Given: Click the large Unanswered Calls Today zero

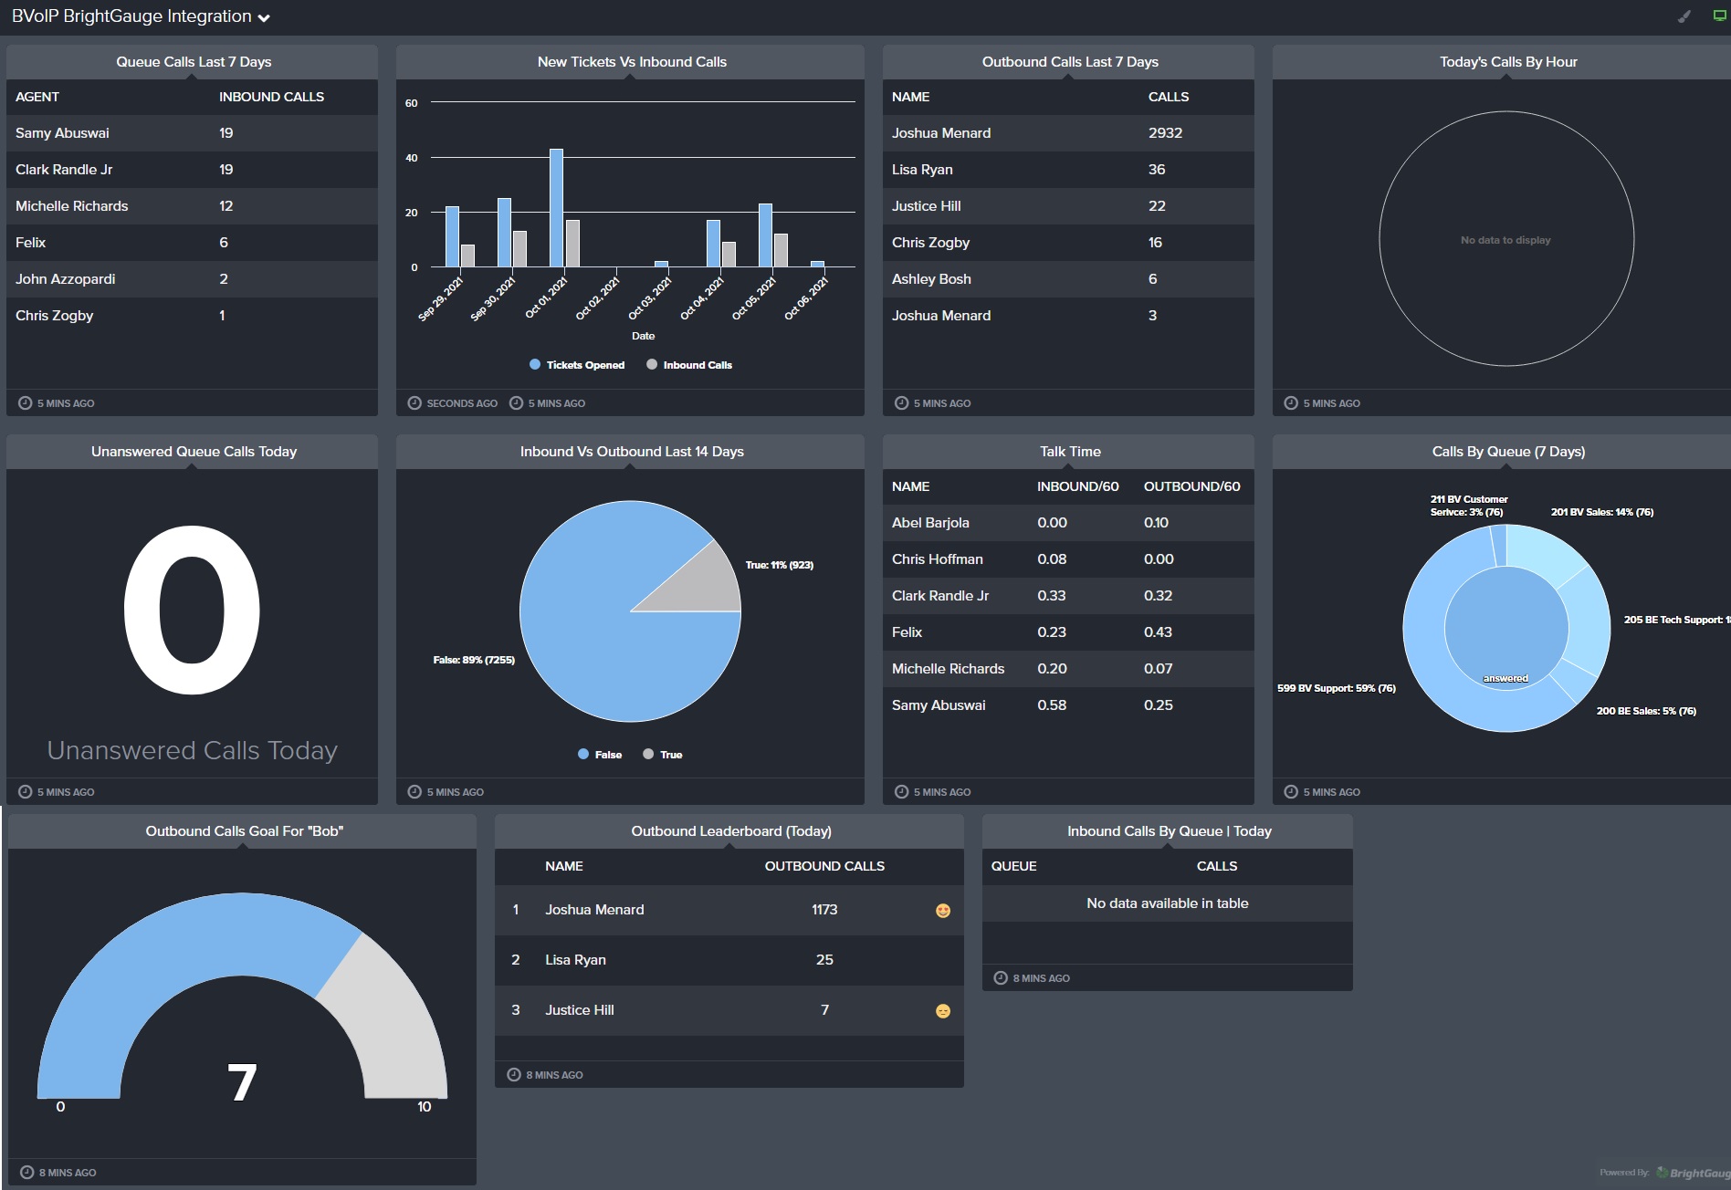Looking at the screenshot, I should coord(192,610).
